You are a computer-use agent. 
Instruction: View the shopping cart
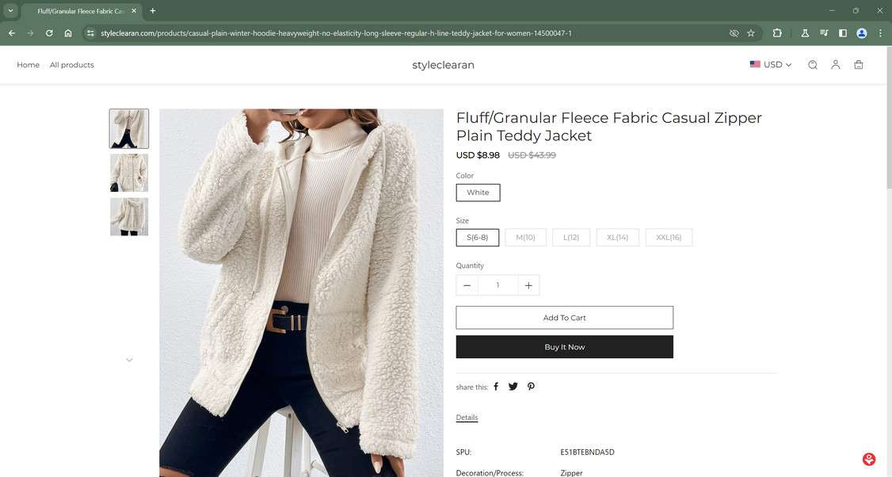pos(858,64)
